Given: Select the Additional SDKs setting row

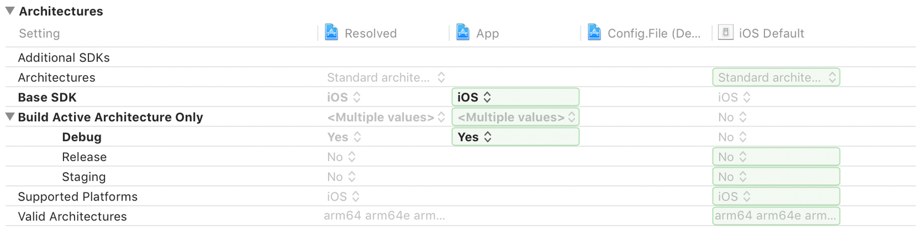Looking at the screenshot, I should tap(64, 58).
